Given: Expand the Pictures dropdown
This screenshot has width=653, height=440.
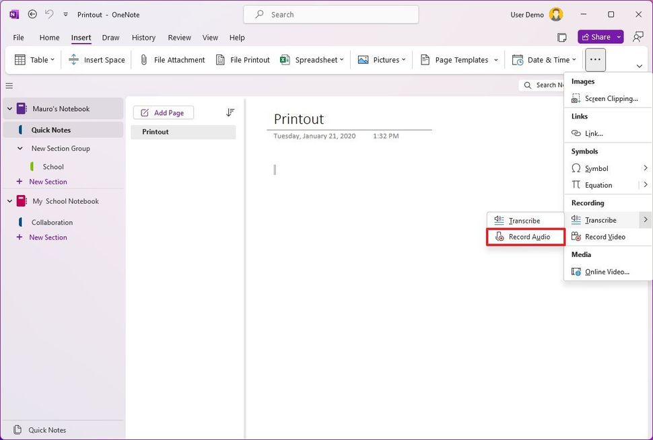Looking at the screenshot, I should pos(404,59).
